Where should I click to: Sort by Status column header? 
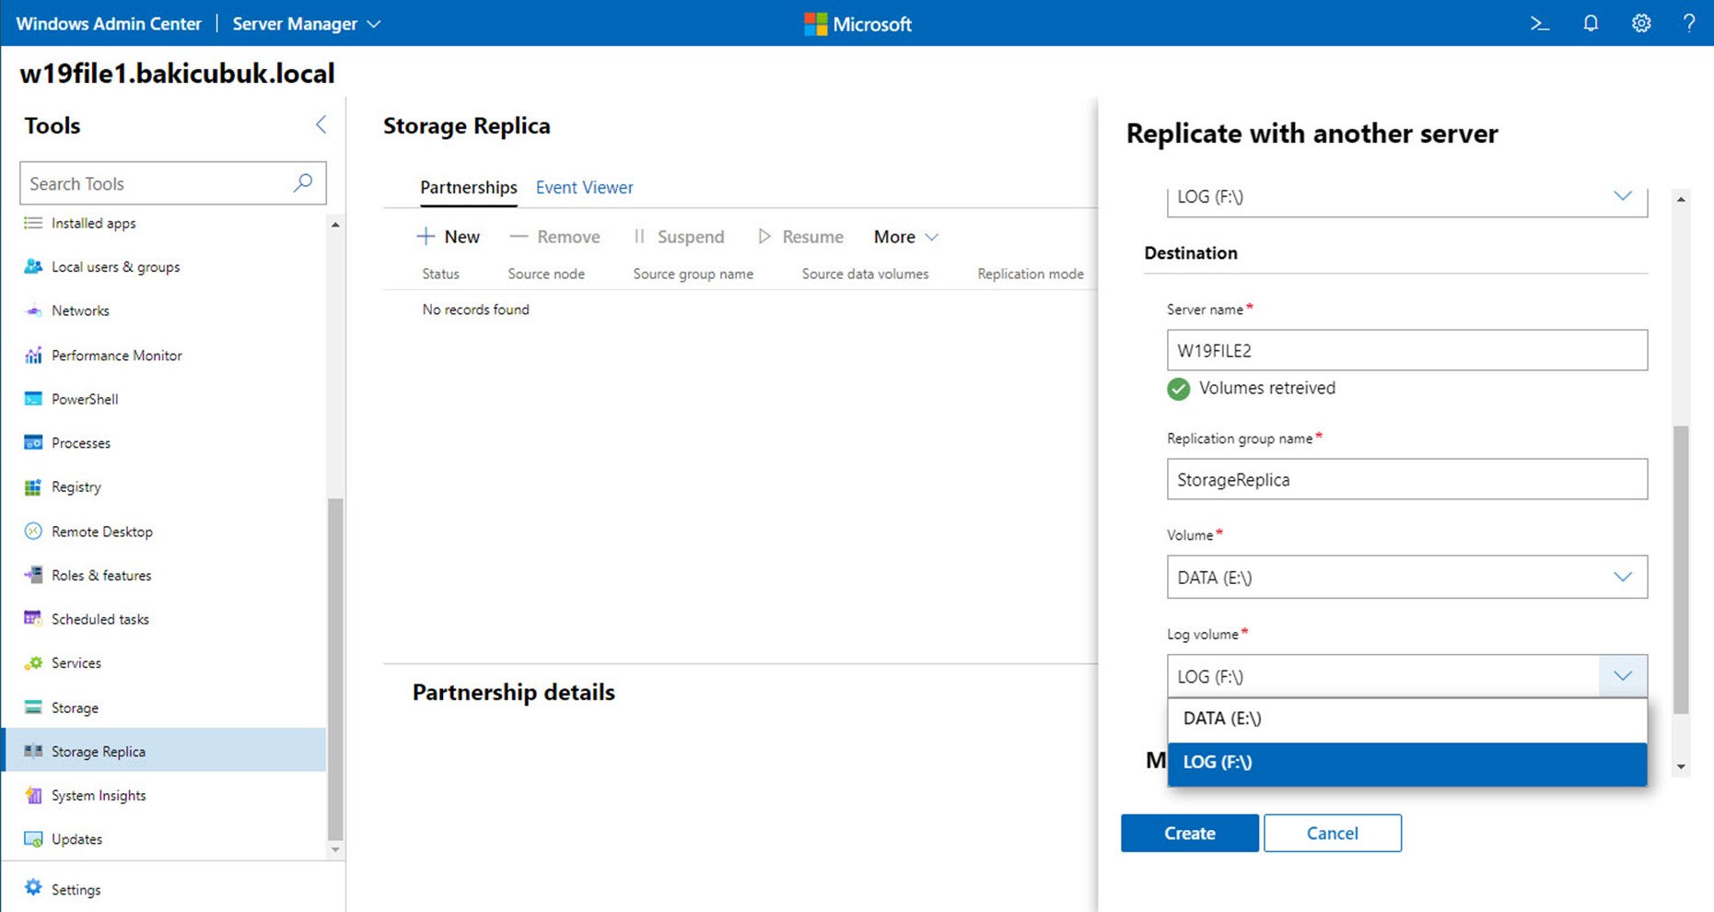pyautogui.click(x=440, y=274)
